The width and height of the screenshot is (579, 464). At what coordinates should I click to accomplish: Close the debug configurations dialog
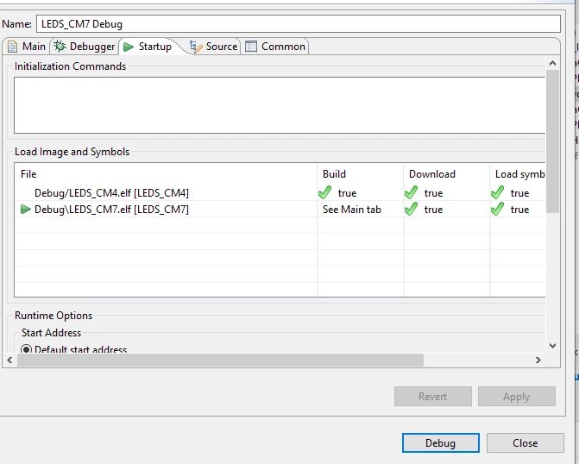coord(526,443)
